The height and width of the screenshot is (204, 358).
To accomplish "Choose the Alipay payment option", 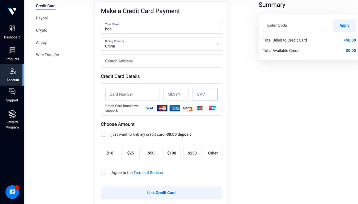I will pyautogui.click(x=41, y=43).
